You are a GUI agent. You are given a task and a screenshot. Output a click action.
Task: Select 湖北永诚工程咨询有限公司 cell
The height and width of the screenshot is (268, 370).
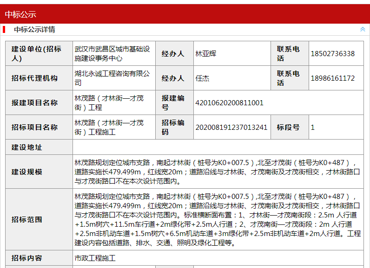[114, 78]
